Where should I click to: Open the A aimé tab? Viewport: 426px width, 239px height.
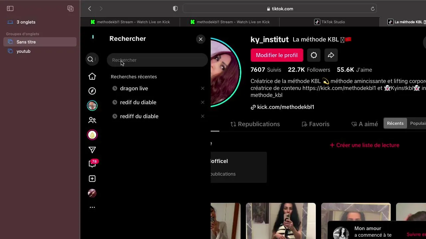(365, 124)
